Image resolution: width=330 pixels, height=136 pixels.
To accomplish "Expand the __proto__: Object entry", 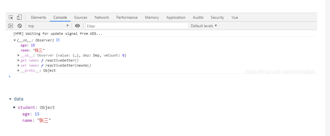I will pyautogui.click(x=19, y=70).
